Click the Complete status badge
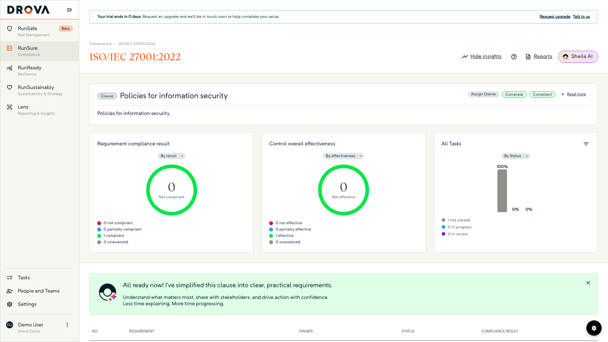Screen dimensions: 608x342 click(x=514, y=94)
